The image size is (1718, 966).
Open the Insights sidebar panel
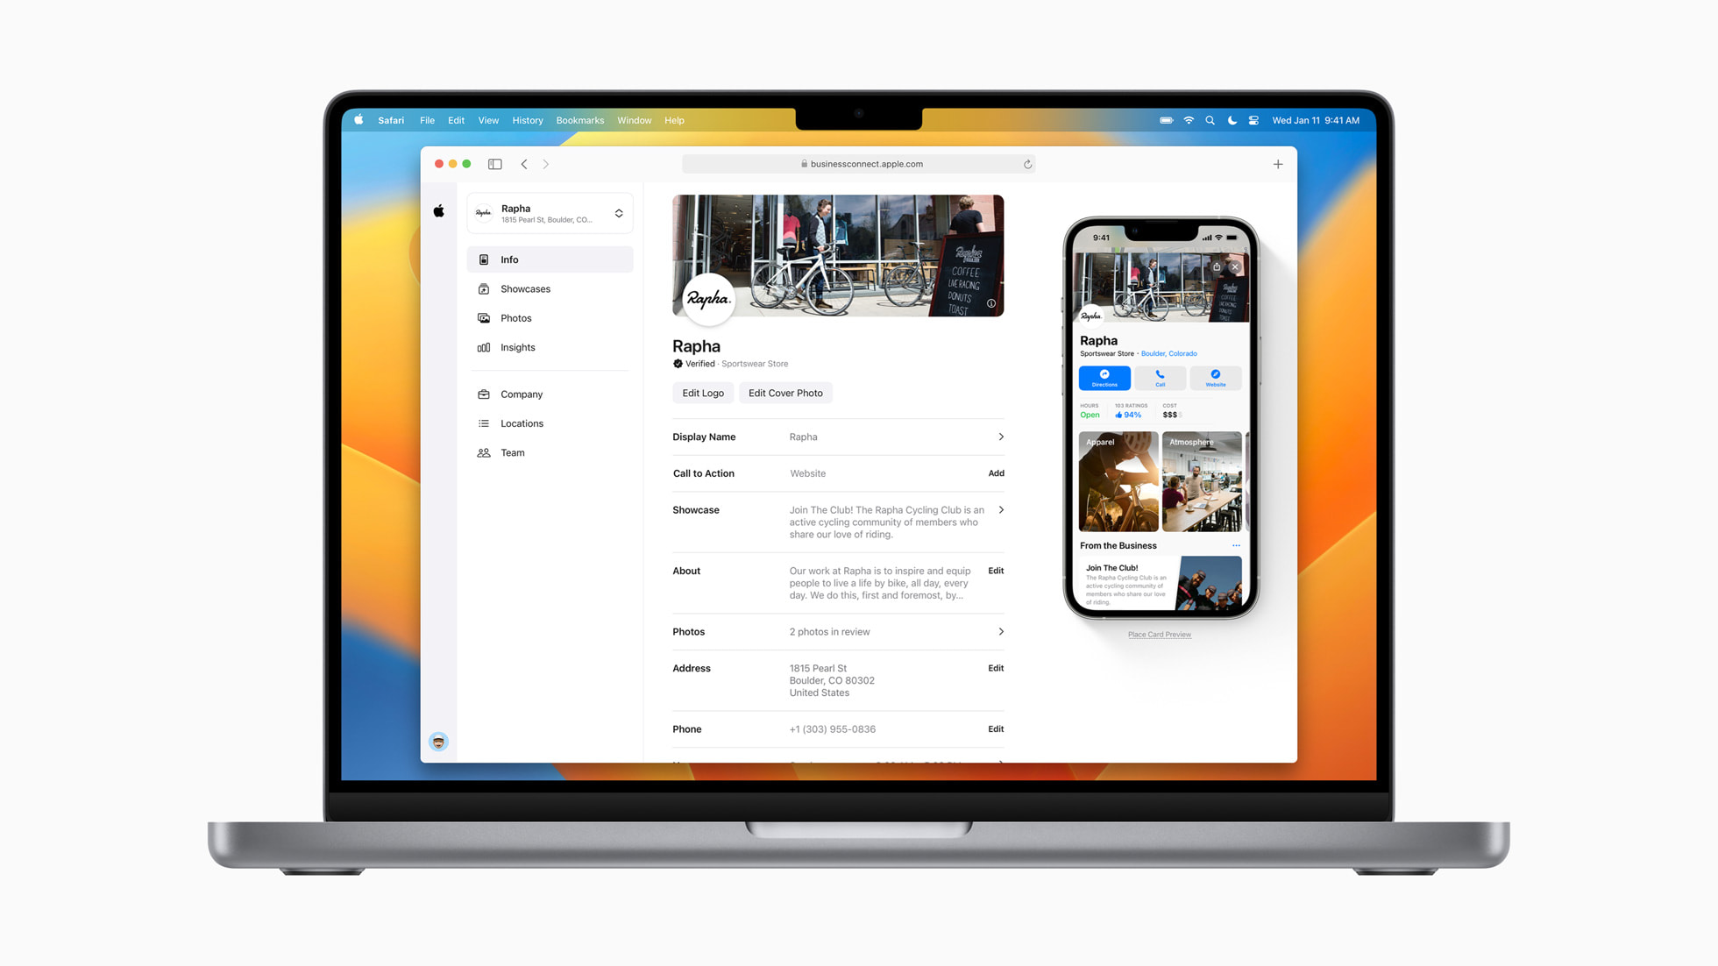pos(517,347)
